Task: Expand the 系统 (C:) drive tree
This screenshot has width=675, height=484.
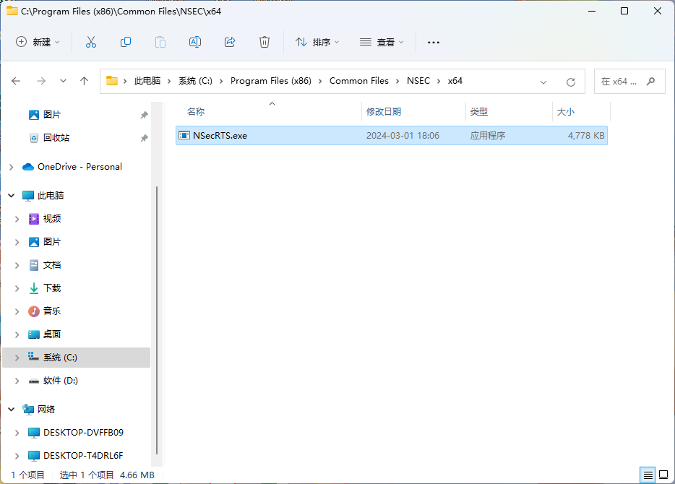Action: tap(17, 358)
